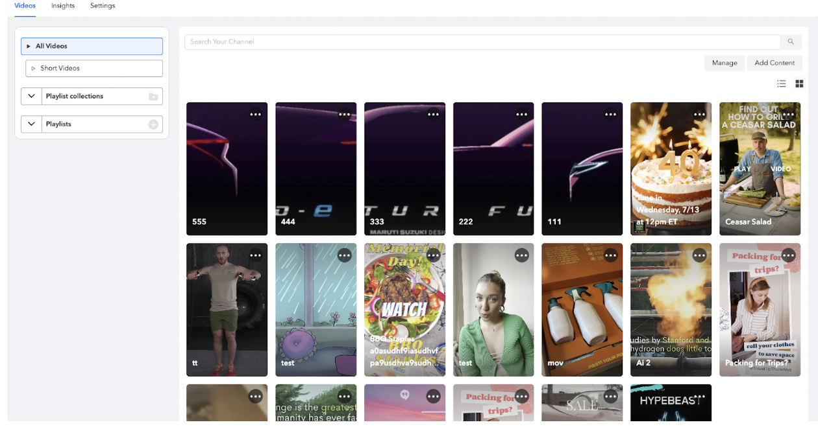Screen dimensions: 818x429
Task: Collapse the Playlist collections panel
Action: coord(31,96)
